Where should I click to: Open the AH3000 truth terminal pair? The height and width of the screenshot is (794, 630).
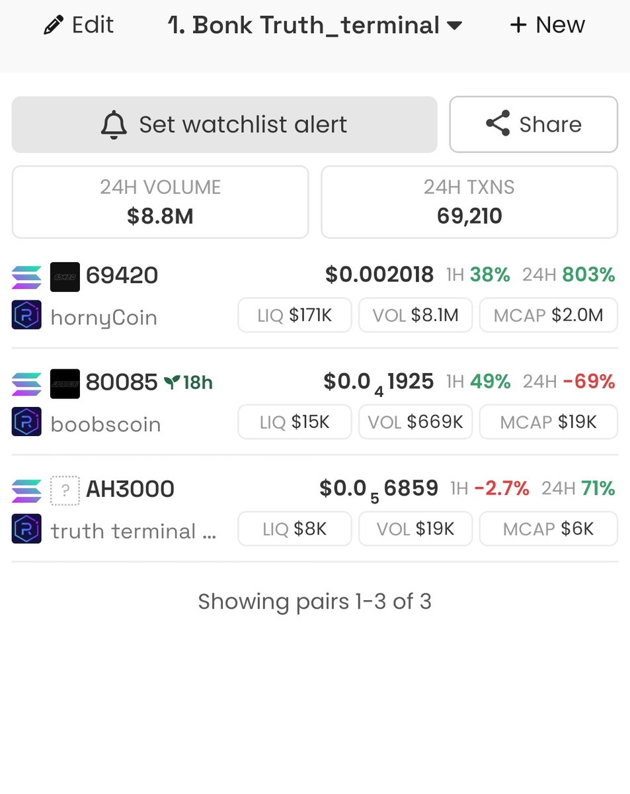(x=315, y=509)
